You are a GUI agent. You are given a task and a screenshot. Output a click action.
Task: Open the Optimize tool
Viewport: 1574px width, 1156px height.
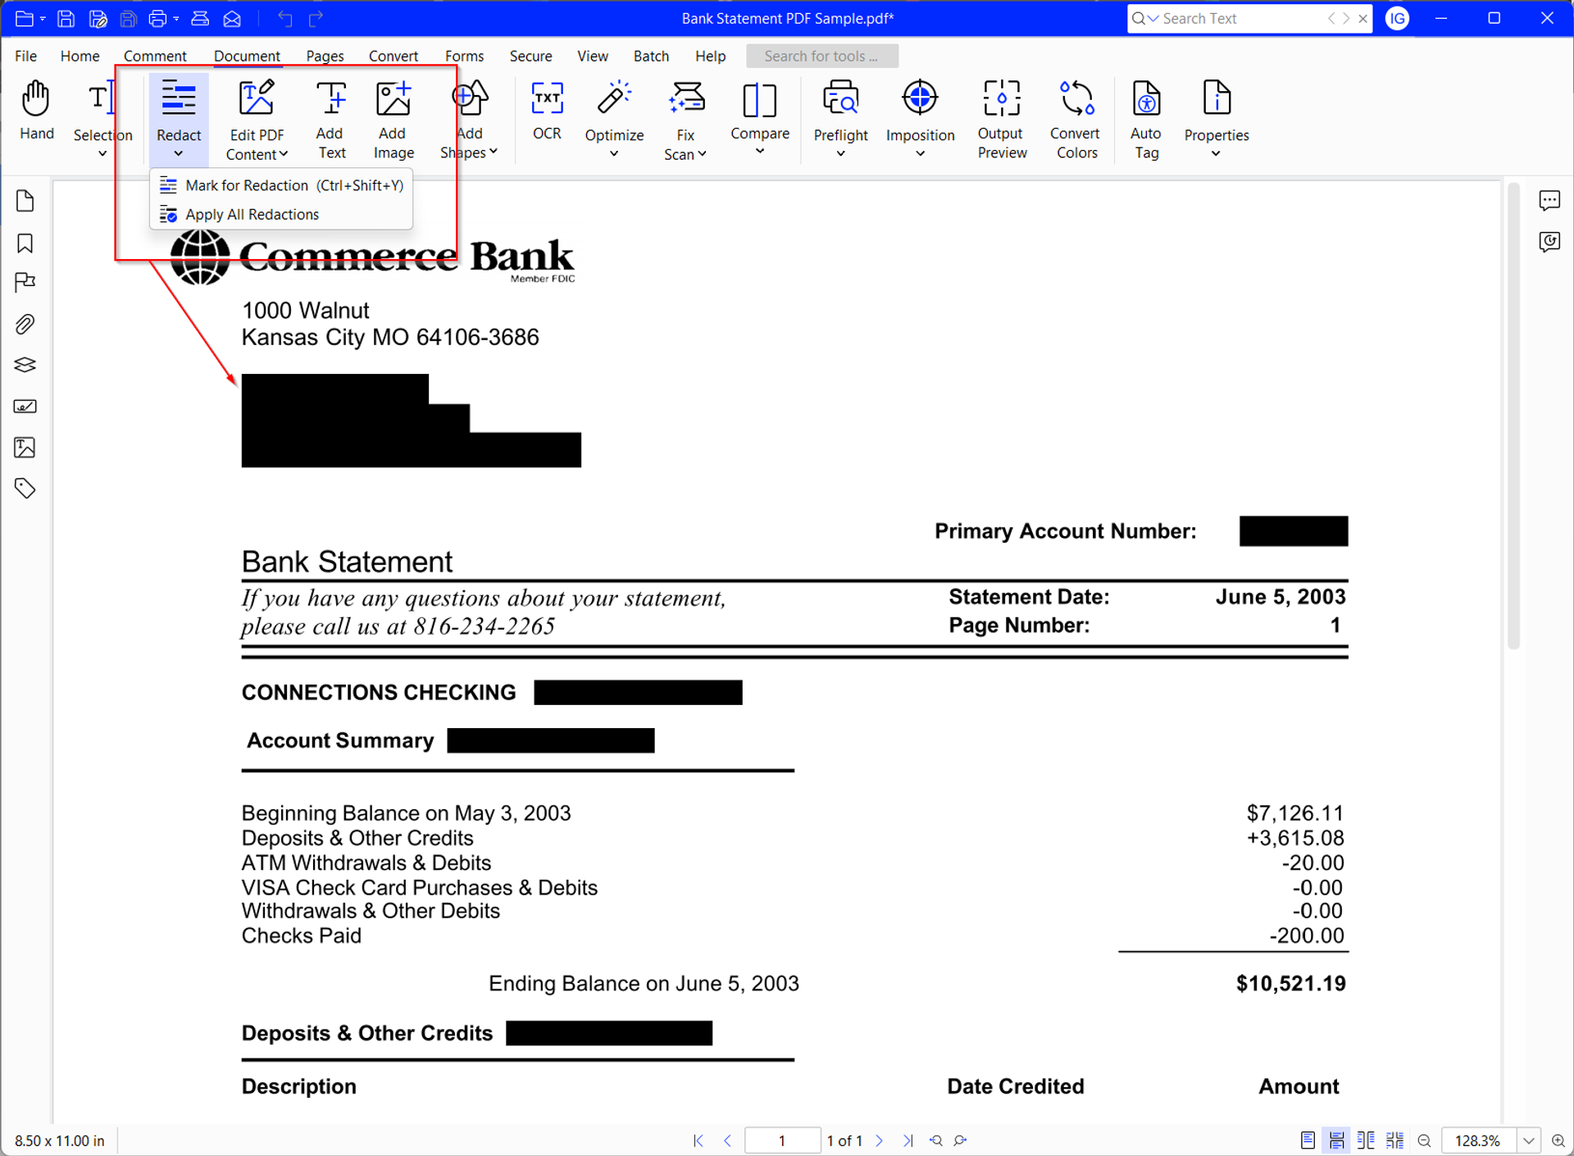614,120
